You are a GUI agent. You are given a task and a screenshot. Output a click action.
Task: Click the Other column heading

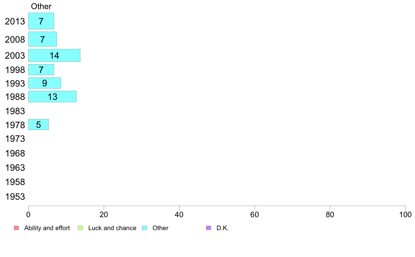41,6
